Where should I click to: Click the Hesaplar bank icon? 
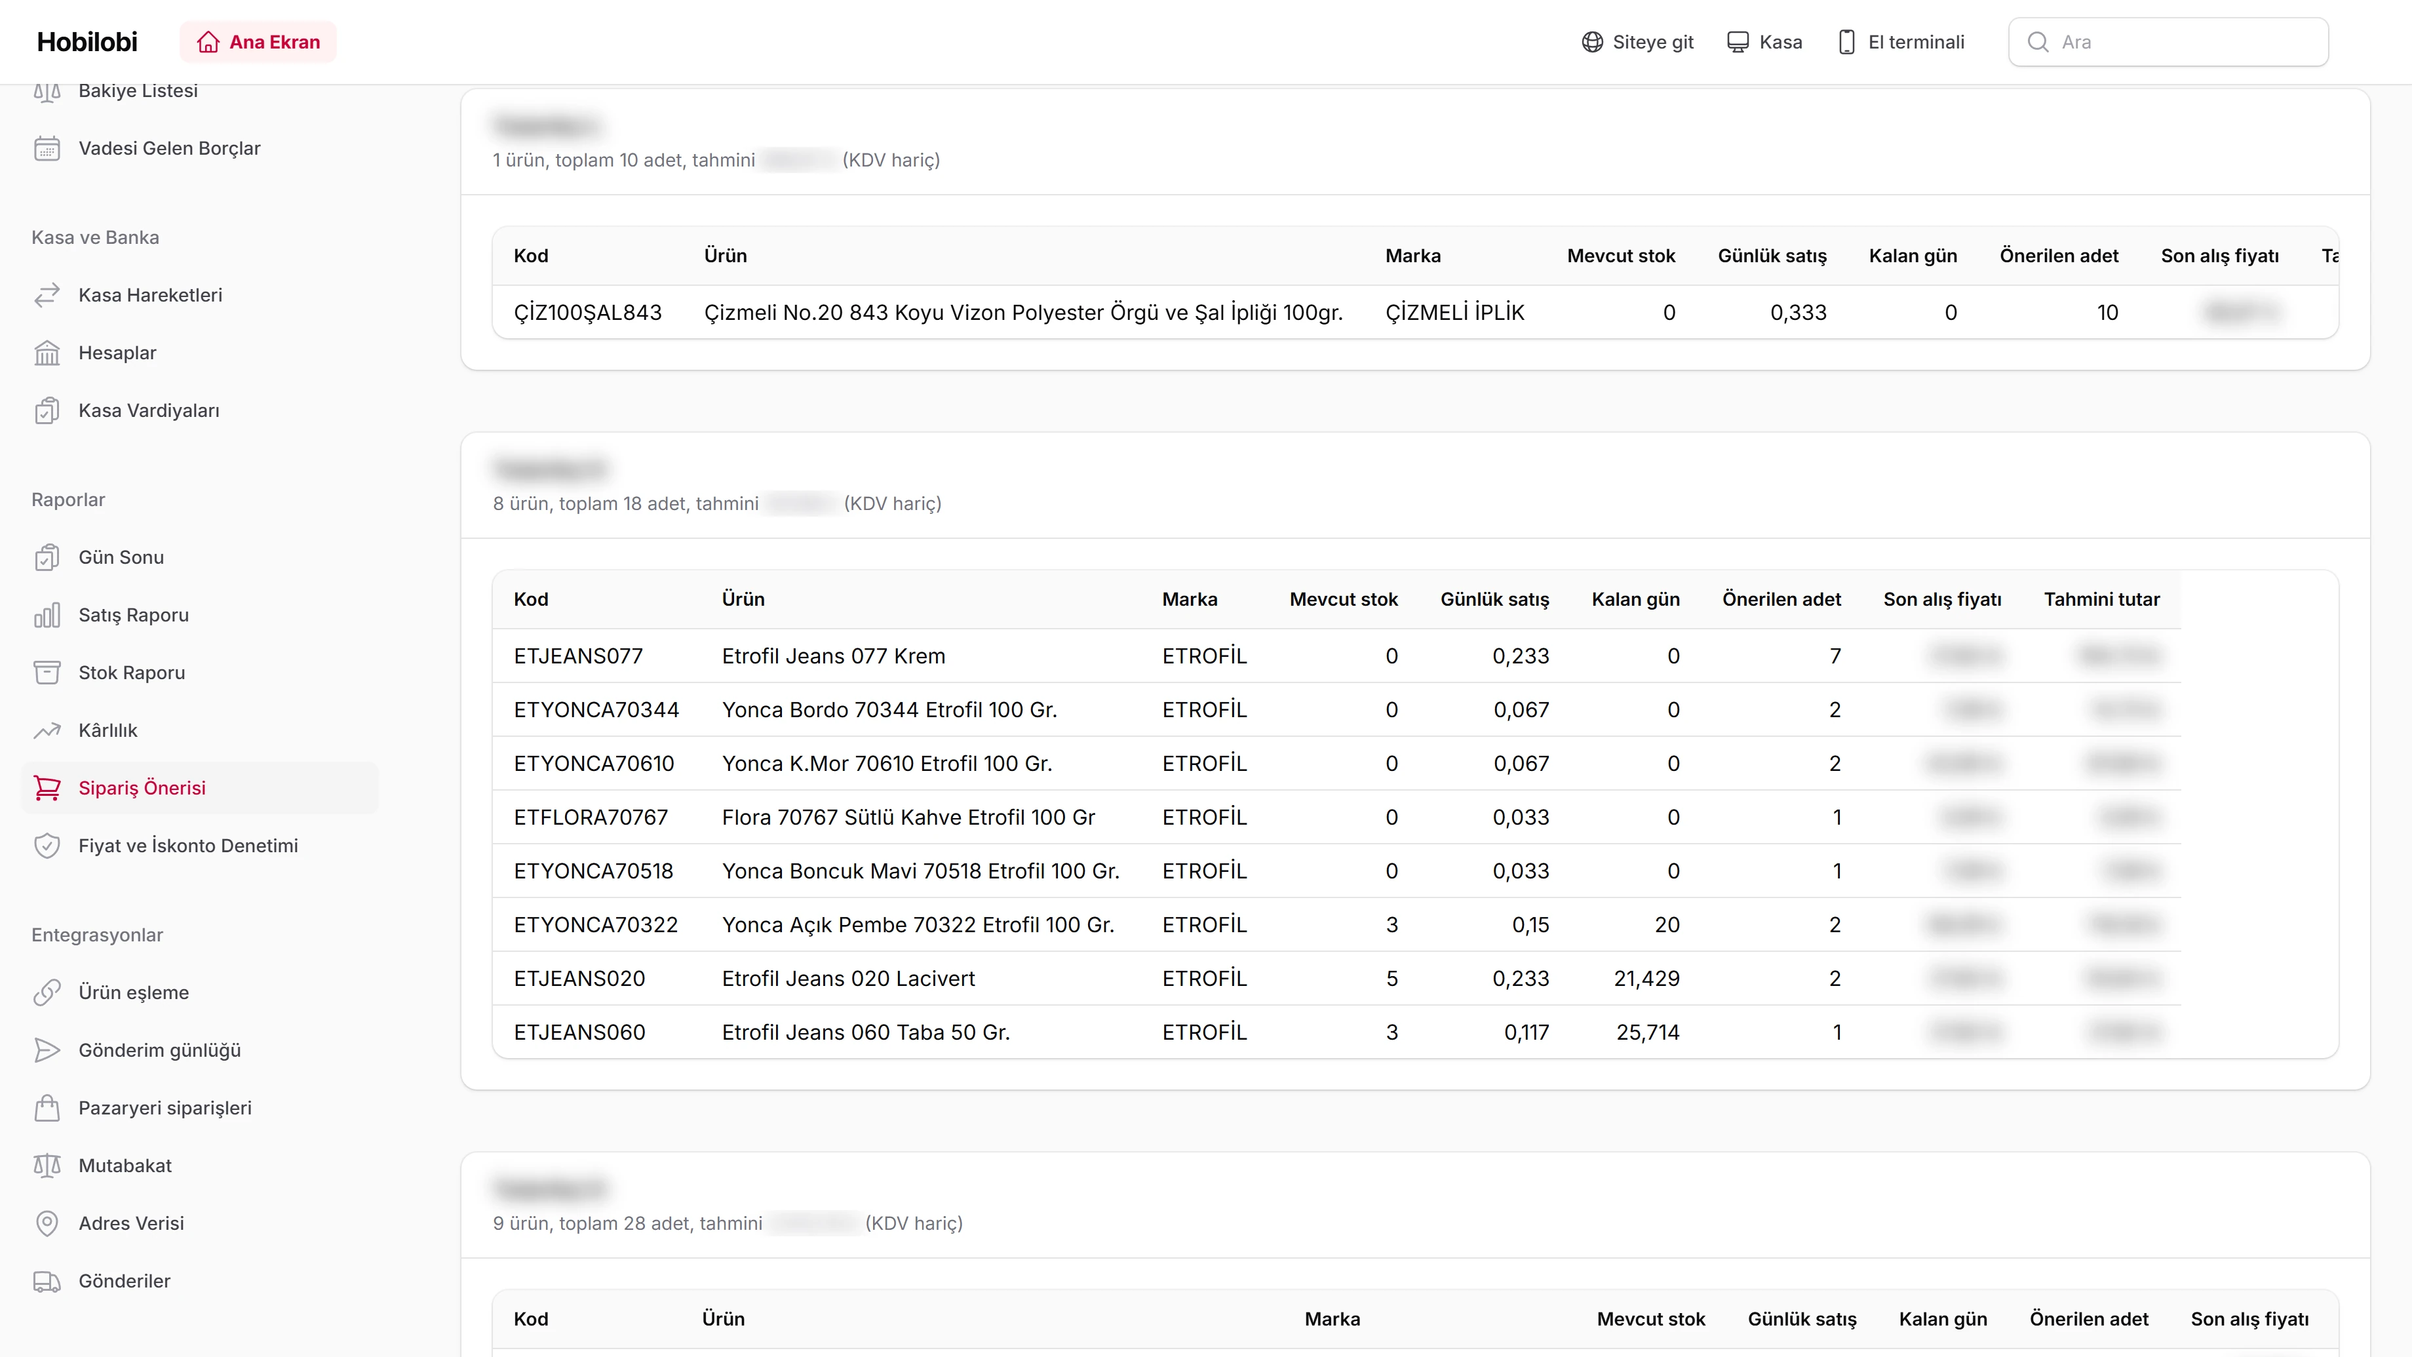(x=47, y=354)
